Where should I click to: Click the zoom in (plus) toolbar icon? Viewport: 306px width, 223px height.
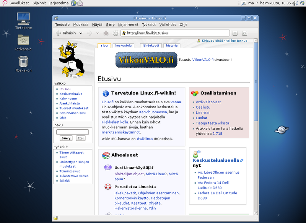pos(244,33)
